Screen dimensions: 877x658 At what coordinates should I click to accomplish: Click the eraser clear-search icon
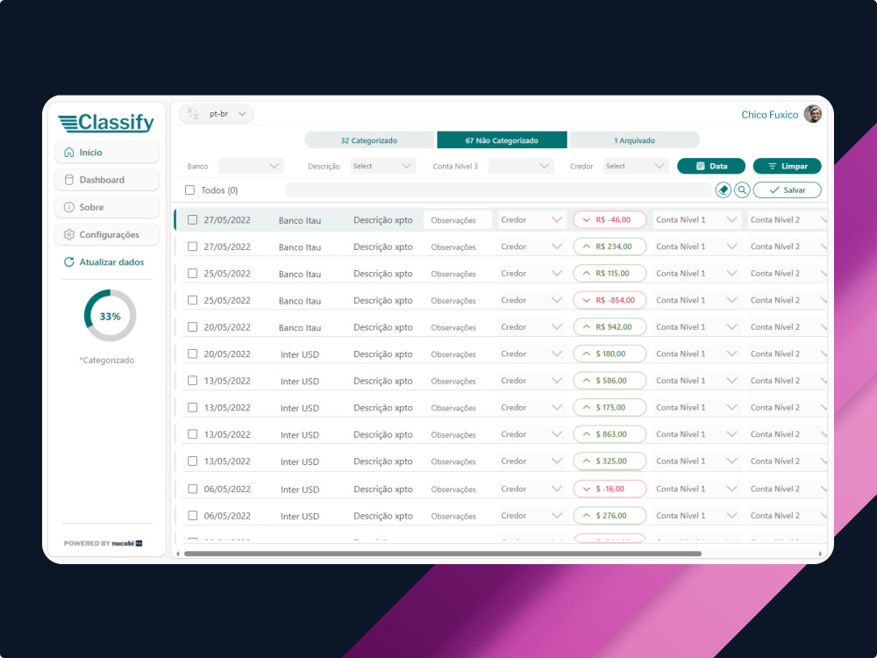(724, 190)
